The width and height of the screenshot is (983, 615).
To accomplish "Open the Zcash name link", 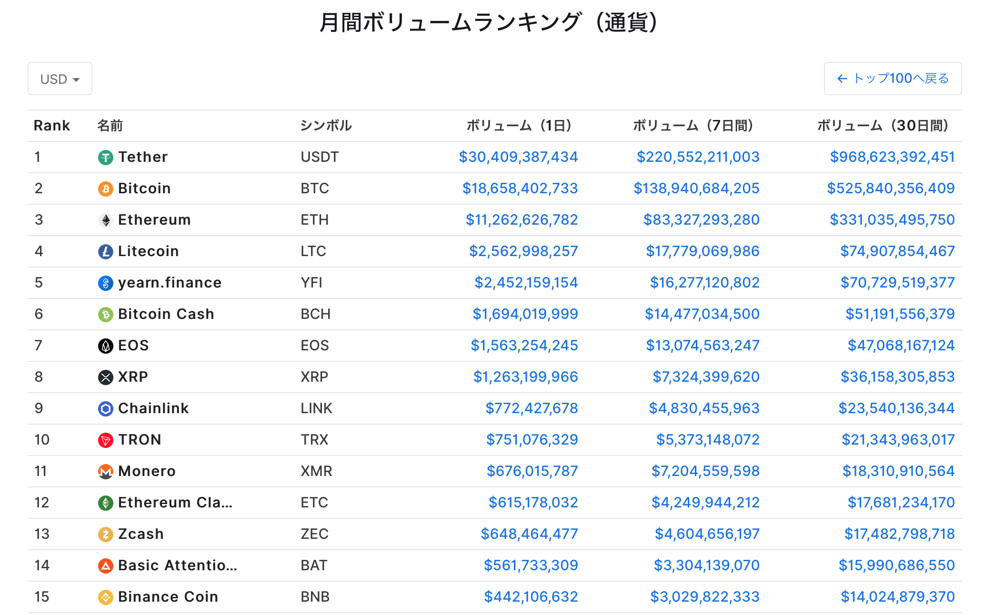I will pos(141,534).
